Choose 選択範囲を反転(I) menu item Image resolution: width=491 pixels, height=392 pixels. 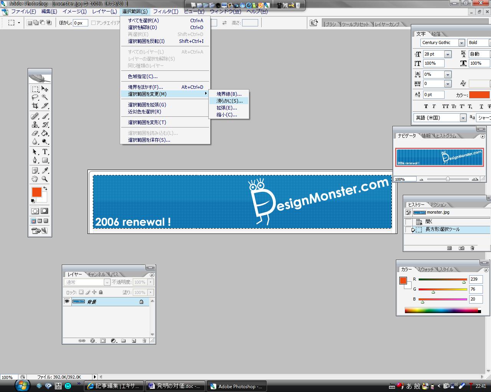[x=165, y=41]
